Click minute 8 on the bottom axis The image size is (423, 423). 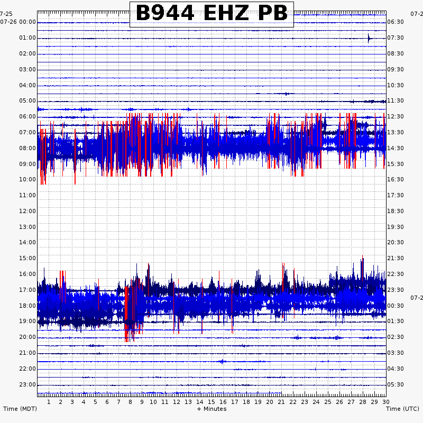click(130, 402)
